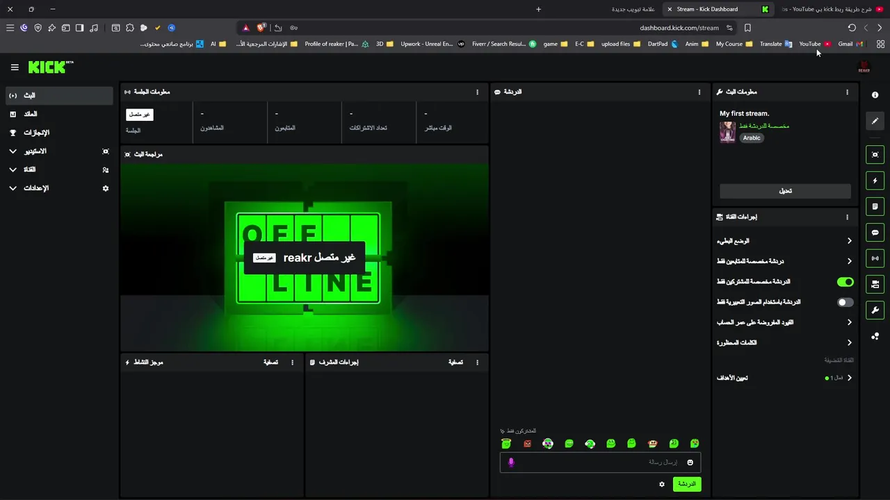The image size is (890, 500).
Task: Open YouTube bookmark in bookmarks bar
Action: 814,44
